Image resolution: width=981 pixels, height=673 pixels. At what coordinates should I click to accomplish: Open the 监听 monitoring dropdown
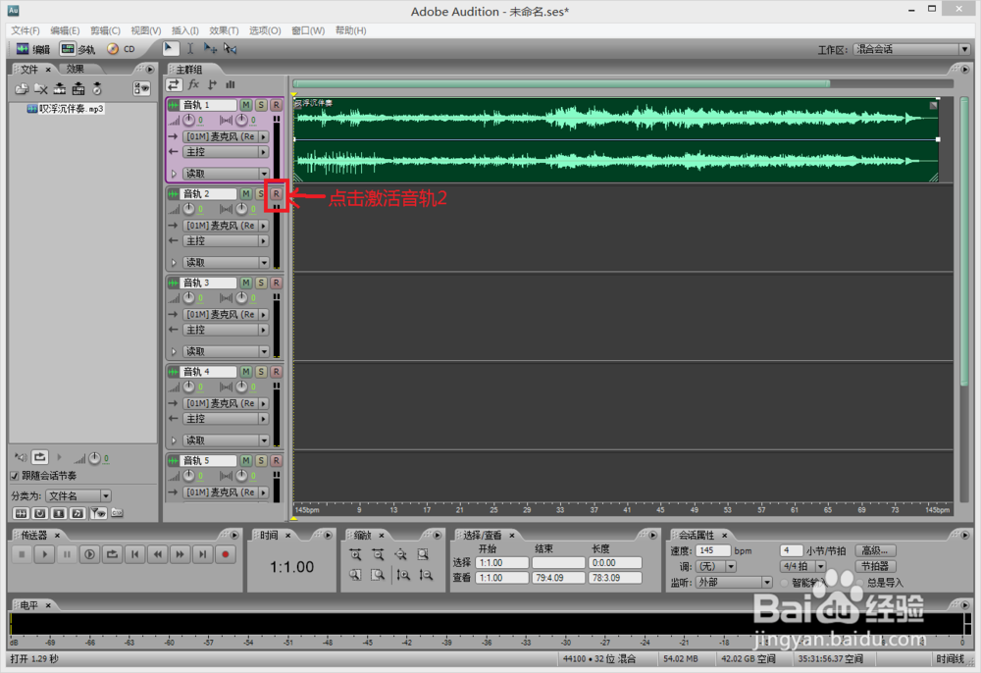(x=735, y=583)
